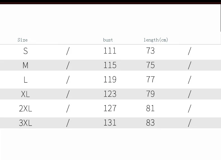Click the length(cm) column header
The height and width of the screenshot is (160, 221).
(x=156, y=40)
